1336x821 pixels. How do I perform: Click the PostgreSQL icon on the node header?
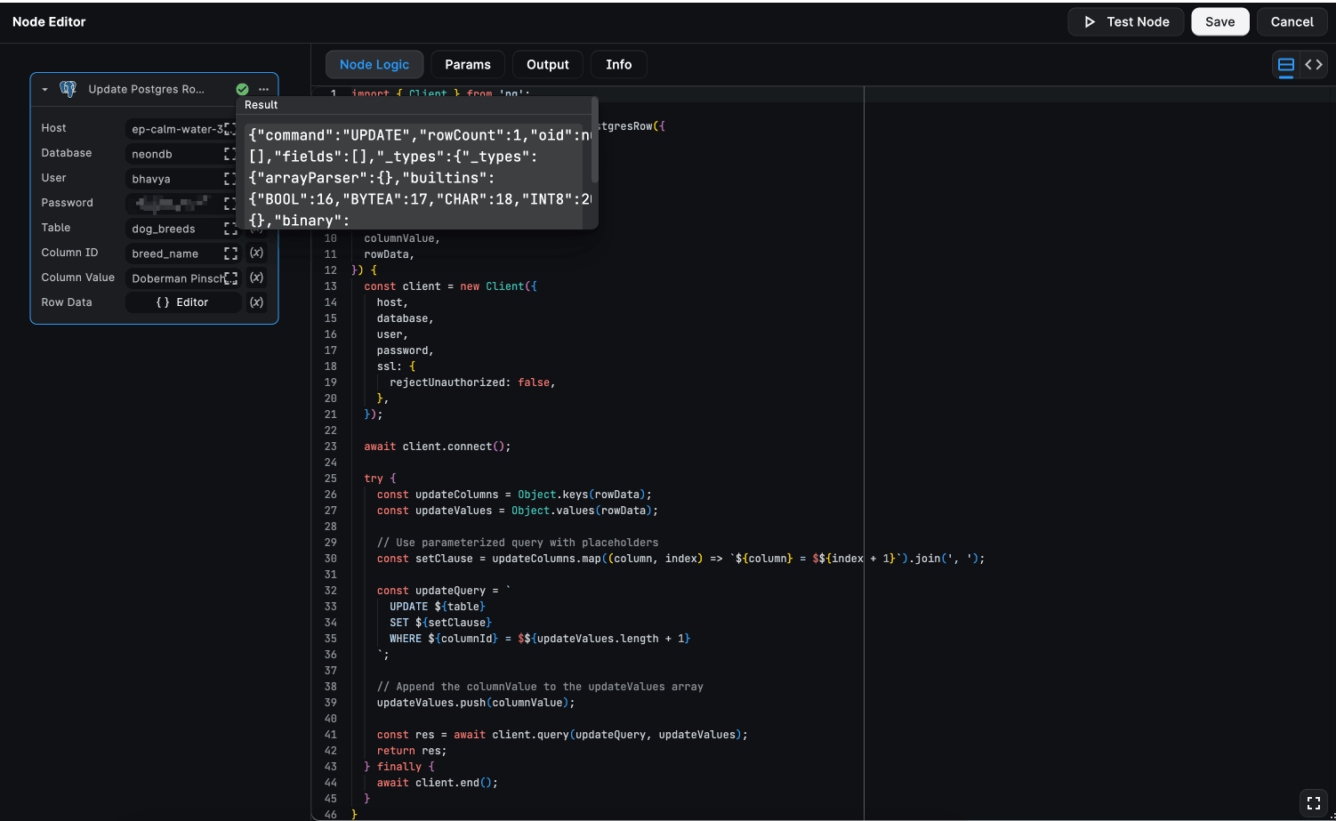68,89
